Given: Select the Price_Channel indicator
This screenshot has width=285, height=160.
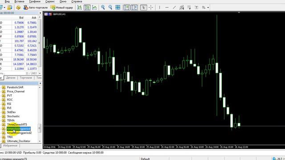Looking at the screenshot, I should [x=16, y=92].
